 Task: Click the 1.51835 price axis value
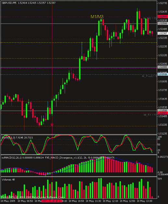(163, 82)
